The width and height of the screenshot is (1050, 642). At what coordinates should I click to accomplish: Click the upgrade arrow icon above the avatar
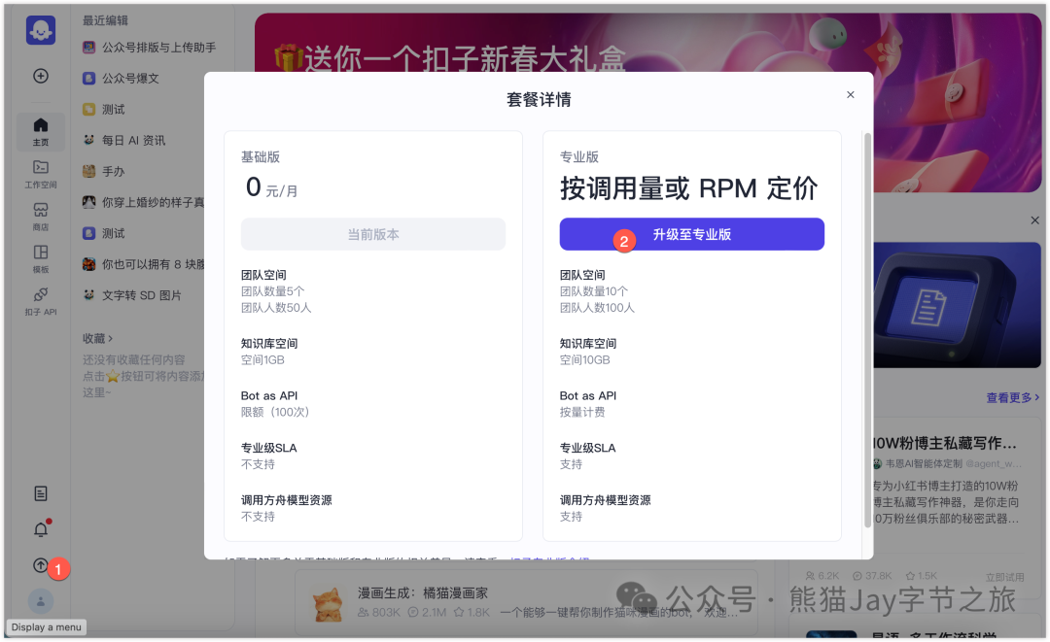click(40, 565)
